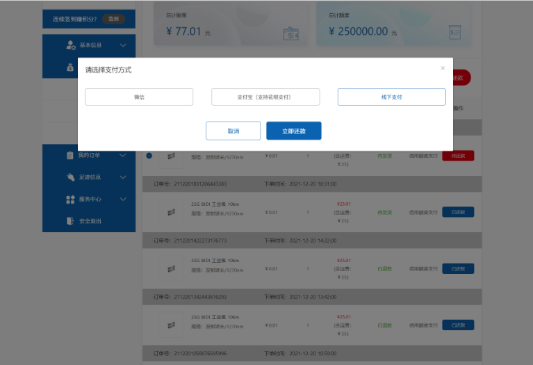Click the 基本信息 user icon

(x=71, y=45)
